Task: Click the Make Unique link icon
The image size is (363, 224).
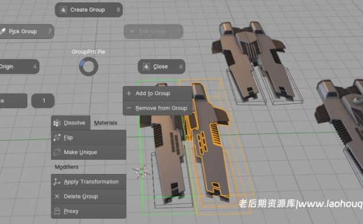Action: click(57, 152)
